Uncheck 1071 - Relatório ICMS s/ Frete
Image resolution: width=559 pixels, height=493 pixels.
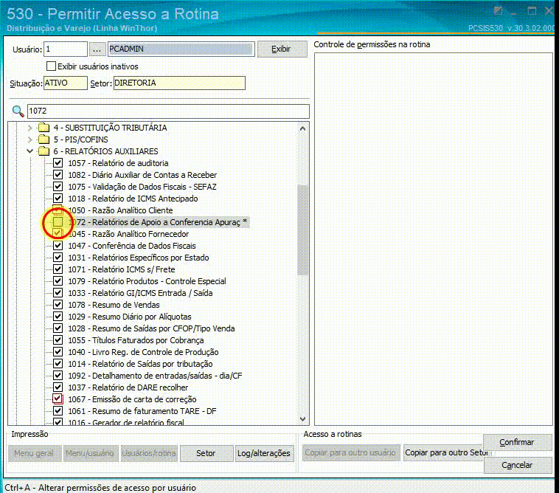tap(58, 269)
